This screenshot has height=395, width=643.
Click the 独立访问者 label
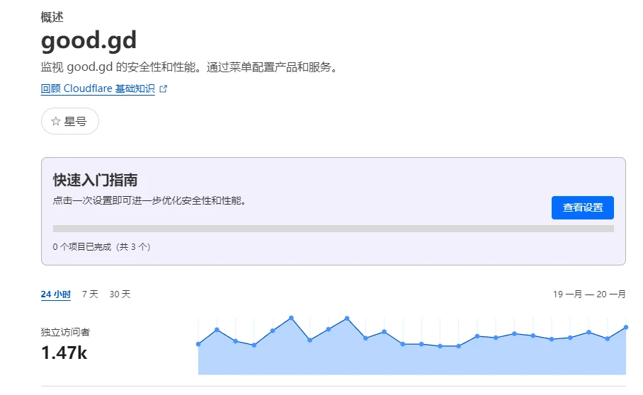[x=65, y=332]
